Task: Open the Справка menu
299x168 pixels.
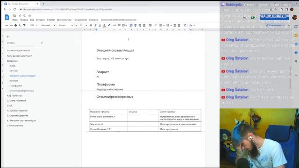Action: pos(93,20)
